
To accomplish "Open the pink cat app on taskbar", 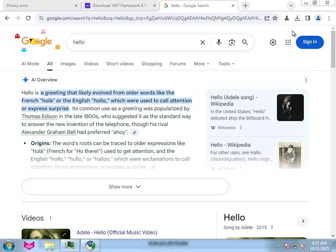I will coord(29,245).
